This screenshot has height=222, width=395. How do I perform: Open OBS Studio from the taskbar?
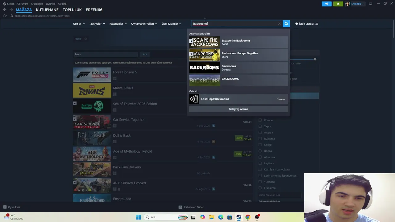coord(257,217)
